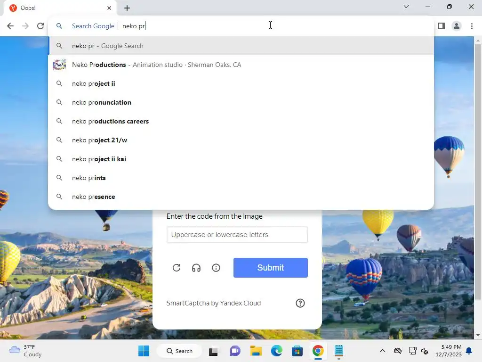Open Task View on the taskbar

coord(213,351)
